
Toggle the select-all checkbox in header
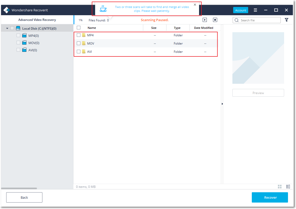79,28
